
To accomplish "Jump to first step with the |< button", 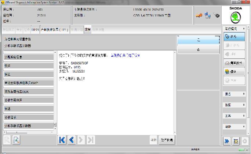I will pos(62,140).
